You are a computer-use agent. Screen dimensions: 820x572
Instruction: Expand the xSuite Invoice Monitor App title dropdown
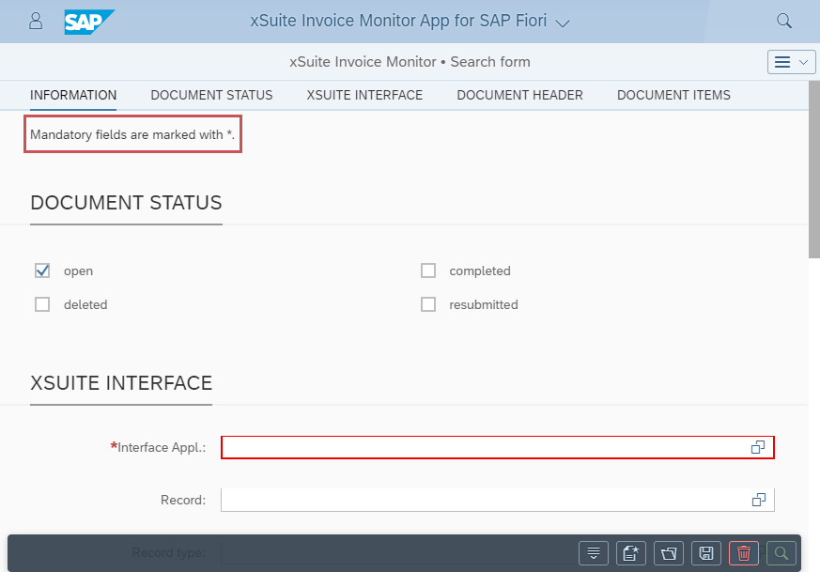(563, 23)
